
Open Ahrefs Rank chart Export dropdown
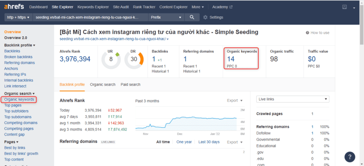235,101
